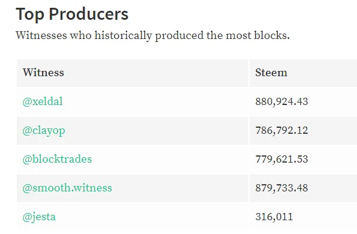Open the @clayop witness link
Image resolution: width=357 pixels, height=234 pixels.
click(44, 131)
